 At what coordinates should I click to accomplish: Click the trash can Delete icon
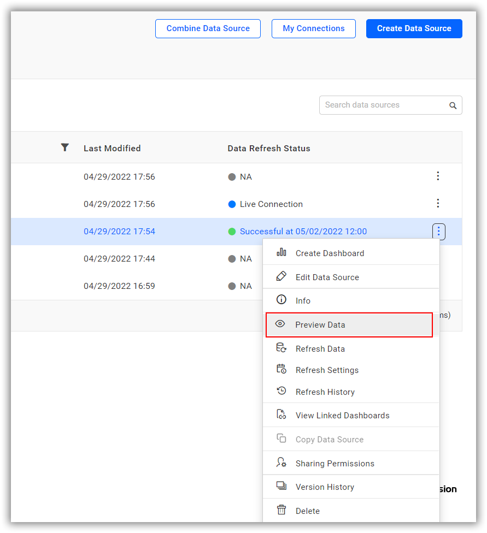[281, 510]
